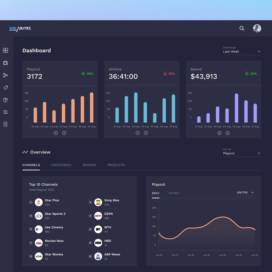Click the Zee Cinema channel logo
Viewport: 272px width, 272px height.
pos(39,229)
